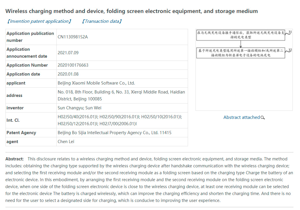Switch to the Transaction data tab
300x210 pixels.
coord(101,21)
